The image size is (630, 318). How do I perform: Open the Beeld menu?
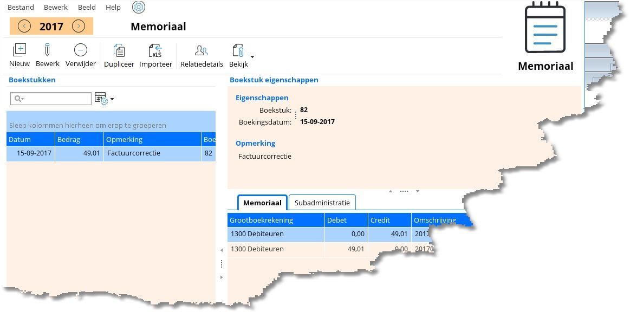(x=87, y=7)
